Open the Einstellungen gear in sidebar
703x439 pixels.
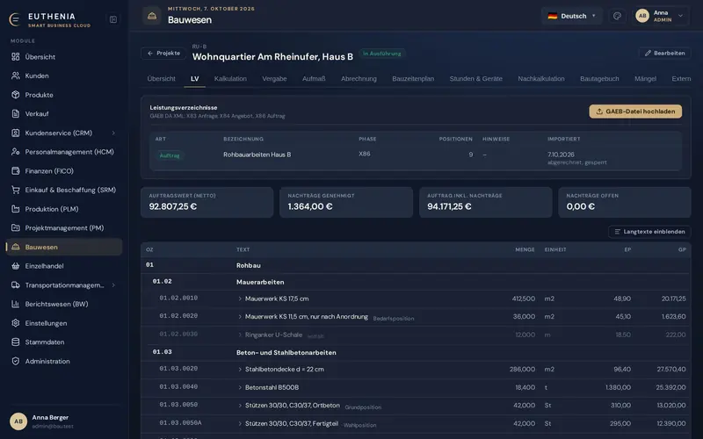(x=16, y=323)
